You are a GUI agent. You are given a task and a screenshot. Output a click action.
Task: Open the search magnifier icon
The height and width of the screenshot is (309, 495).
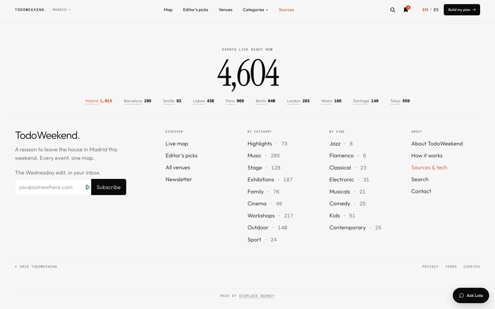coord(392,10)
